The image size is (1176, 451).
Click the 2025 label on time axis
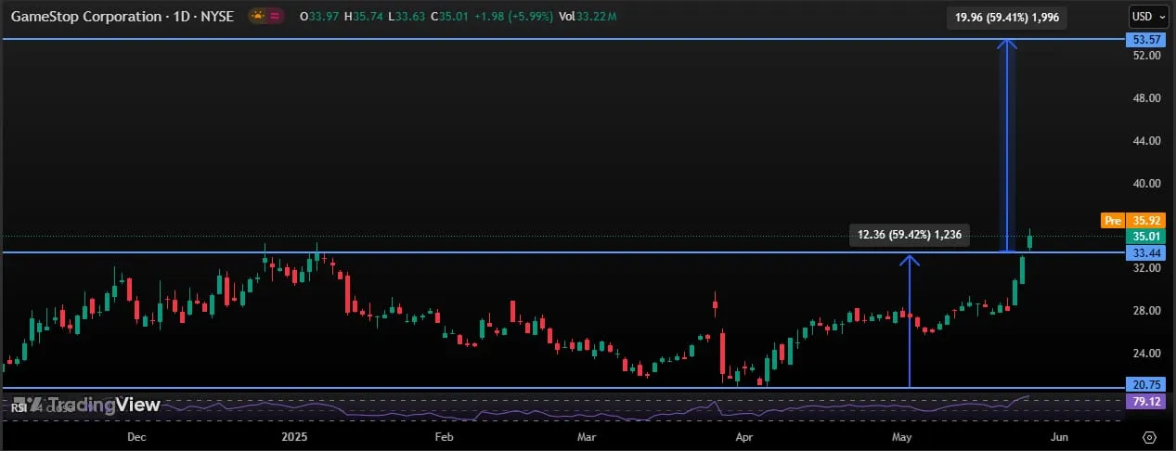tap(294, 436)
